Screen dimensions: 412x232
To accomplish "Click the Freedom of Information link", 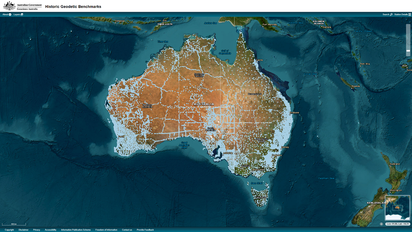I will coord(106,230).
